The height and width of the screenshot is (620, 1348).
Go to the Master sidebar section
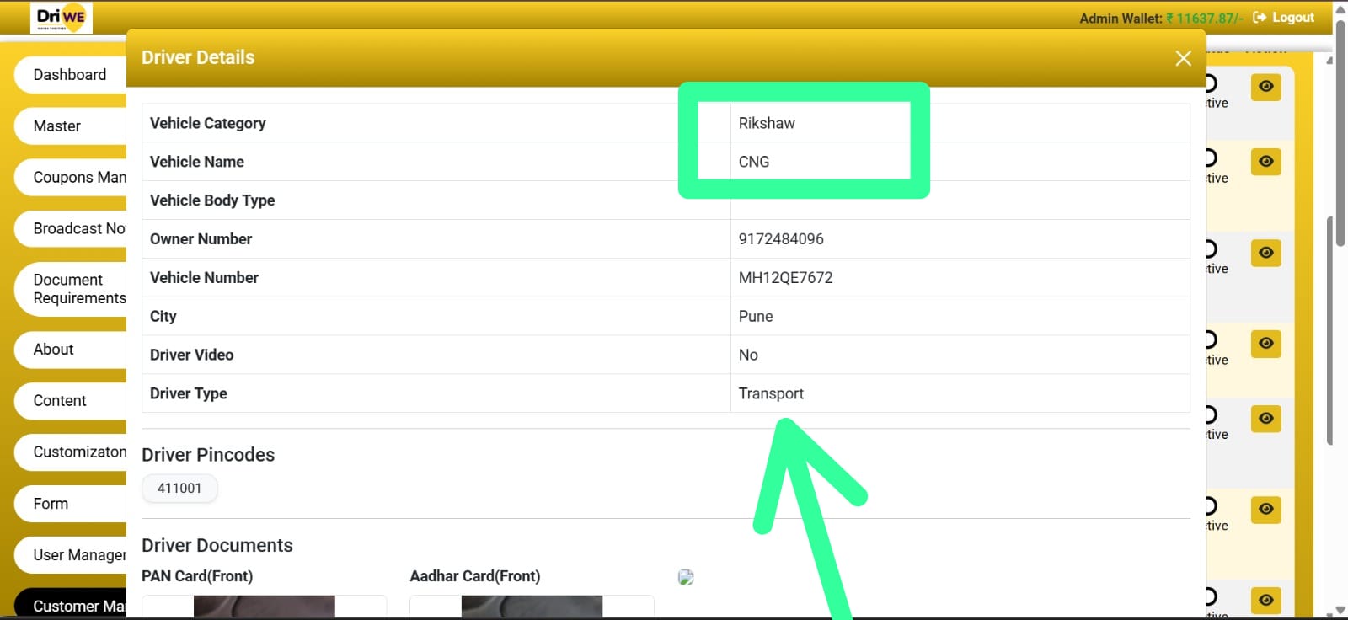(57, 126)
